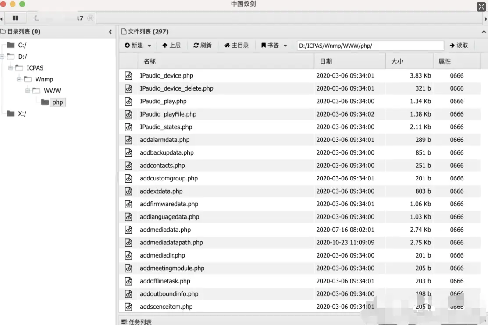Click file icon of addoutboundinfo.php
This screenshot has width=488, height=325.
pos(128,294)
